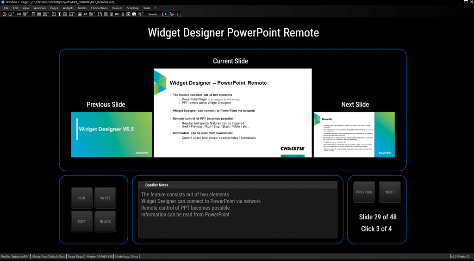Expand the presentation widget dropdown arrow

pos(28,13)
